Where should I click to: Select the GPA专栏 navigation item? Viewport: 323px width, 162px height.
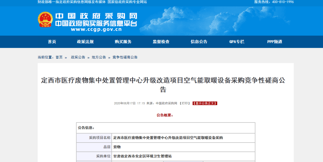[x=237, y=42]
